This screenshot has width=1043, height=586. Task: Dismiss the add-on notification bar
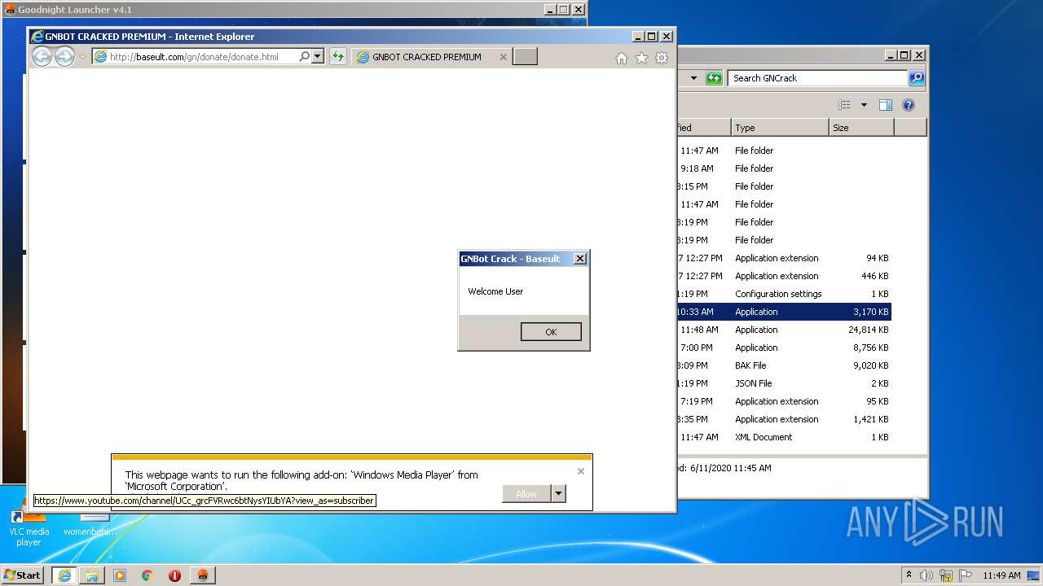[581, 470]
